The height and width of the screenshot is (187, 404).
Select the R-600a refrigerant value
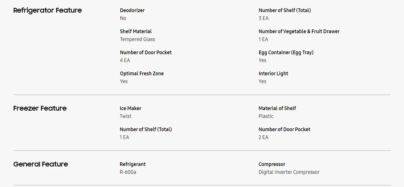pos(128,172)
